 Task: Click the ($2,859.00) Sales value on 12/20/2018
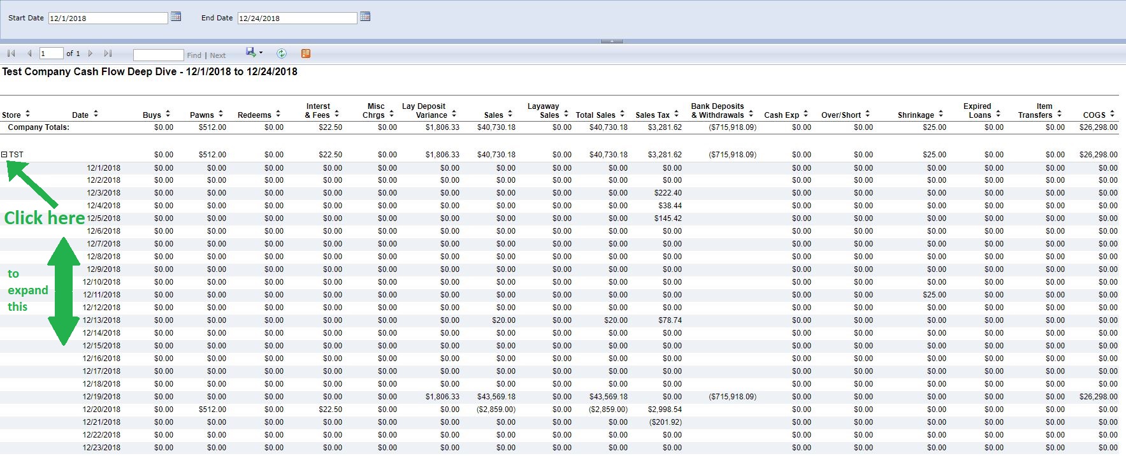pos(496,410)
